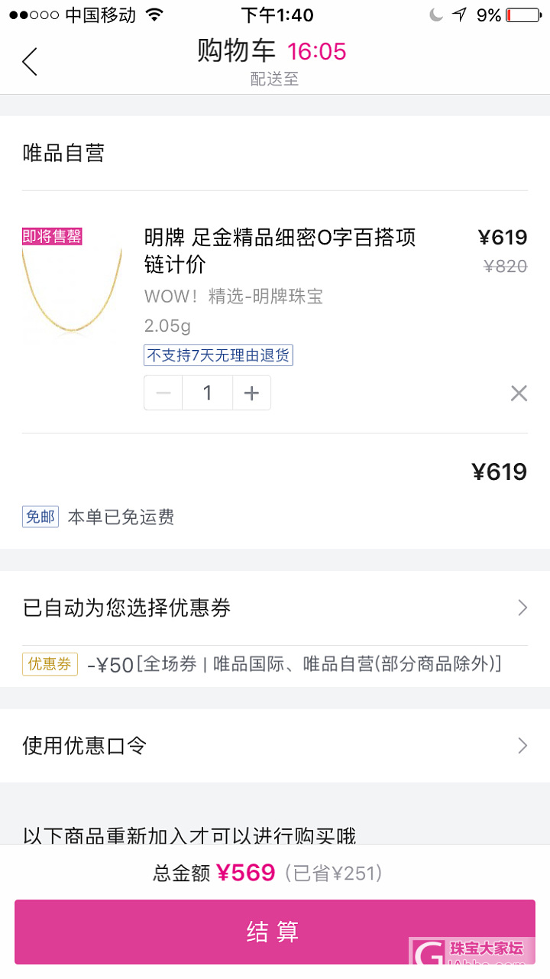Tap the 免邮 free shipping badge
The height and width of the screenshot is (979, 550).
[x=40, y=517]
